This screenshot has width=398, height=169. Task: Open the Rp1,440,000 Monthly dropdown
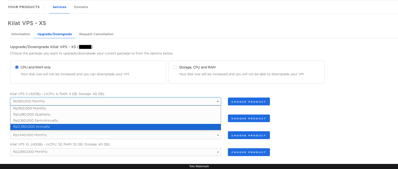[x=115, y=135]
